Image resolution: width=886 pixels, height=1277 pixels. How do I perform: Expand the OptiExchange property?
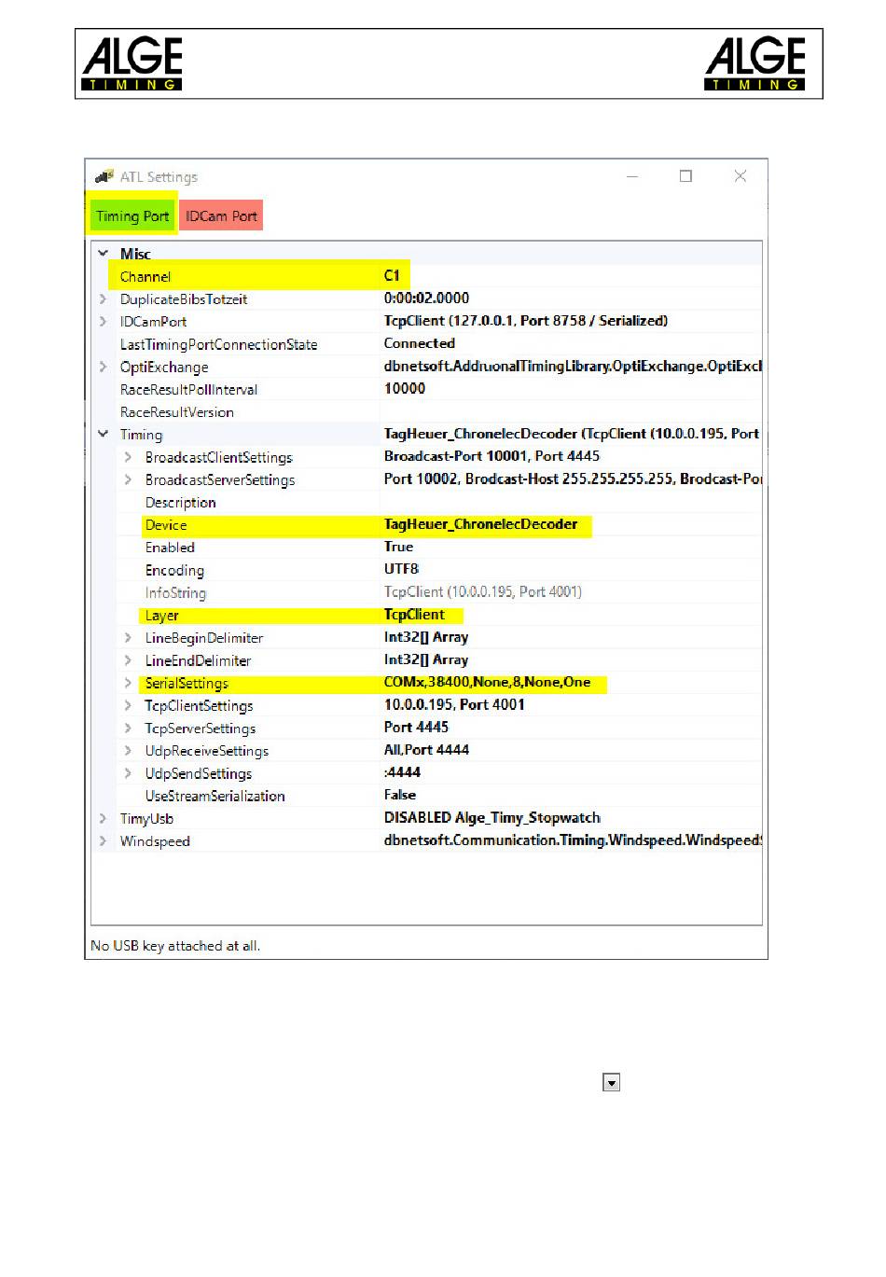pyautogui.click(x=104, y=367)
